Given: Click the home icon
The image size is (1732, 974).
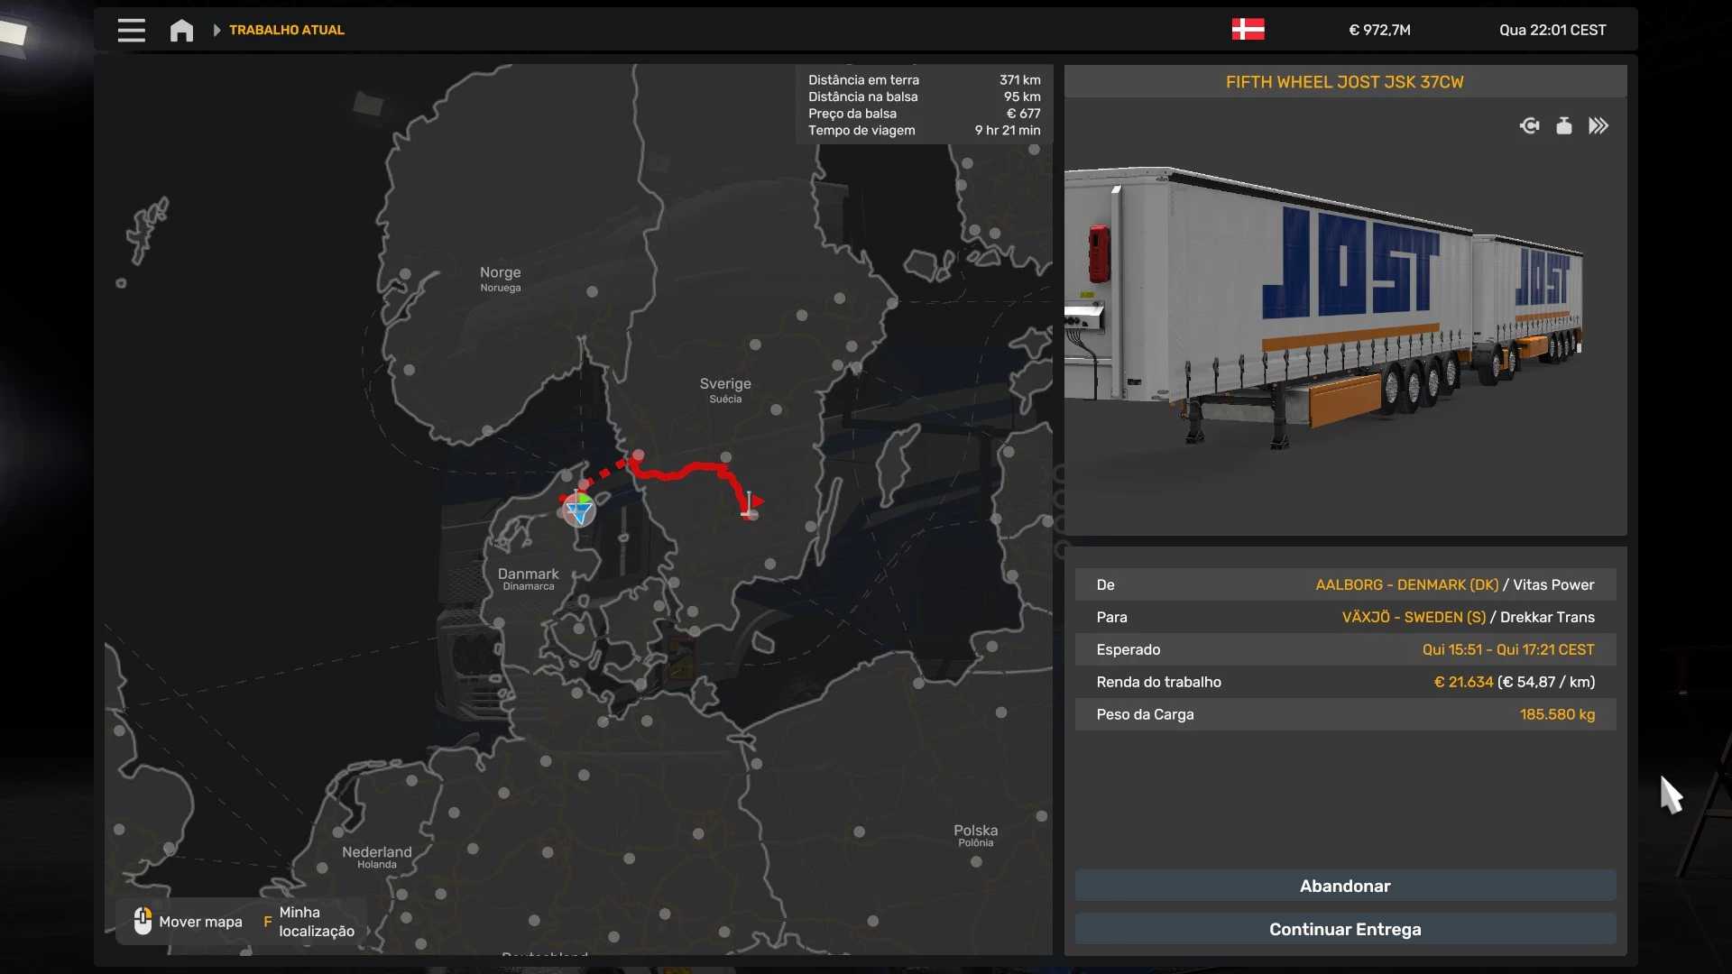Looking at the screenshot, I should (x=181, y=30).
